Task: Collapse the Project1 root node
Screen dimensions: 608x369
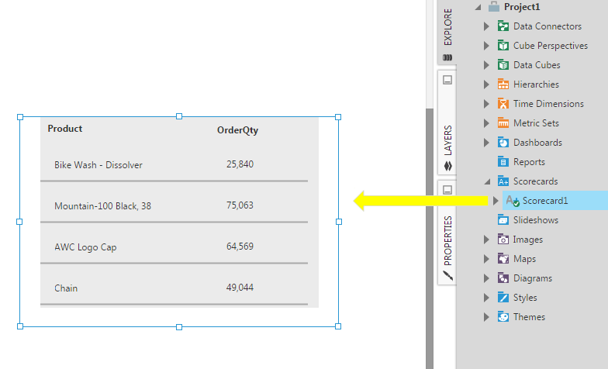Action: 478,7
